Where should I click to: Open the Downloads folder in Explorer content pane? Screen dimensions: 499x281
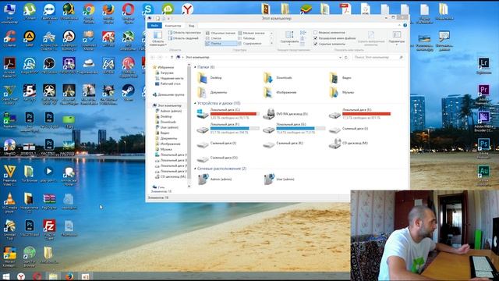pyautogui.click(x=278, y=78)
